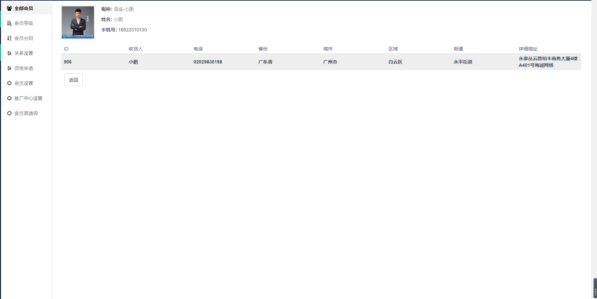Screen dimensions: 597x299
Task: Click the nickname 海诚-小鹏
Action: click(124, 9)
